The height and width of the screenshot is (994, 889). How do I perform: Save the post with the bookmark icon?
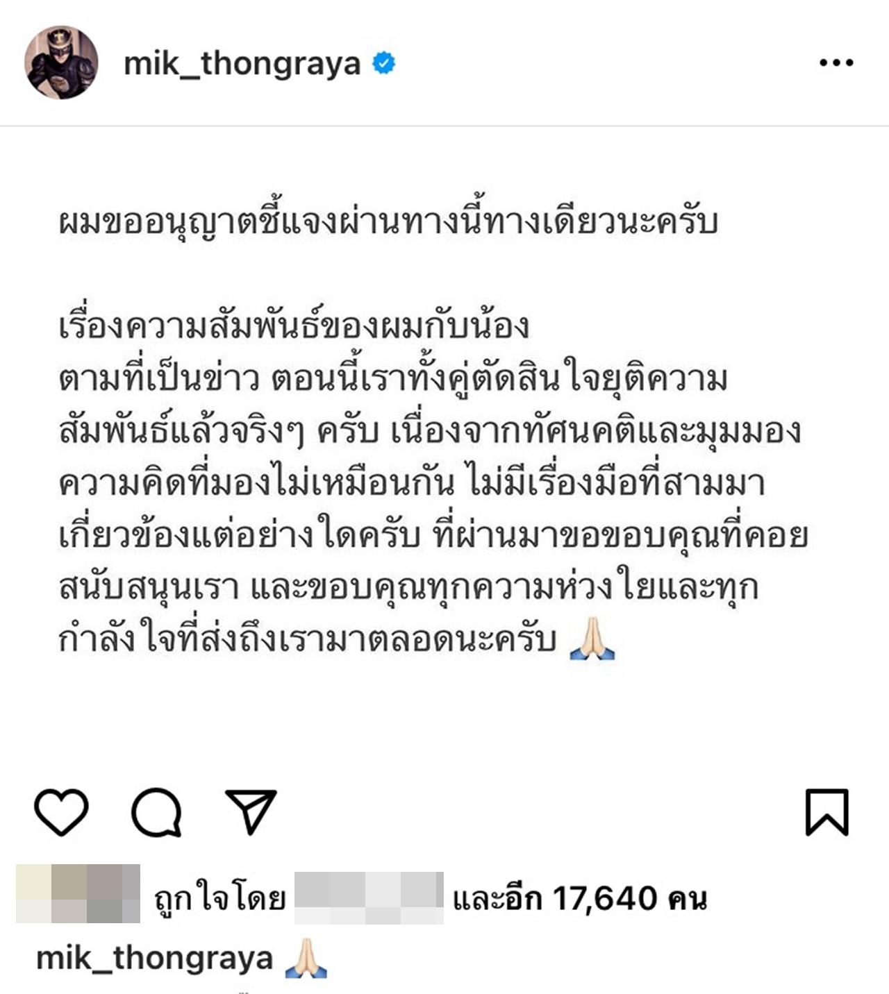(x=827, y=812)
